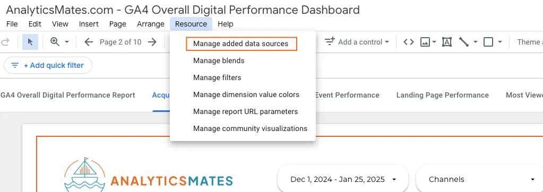Go to previous page arrow
This screenshot has height=192, width=543.
[x=89, y=42]
